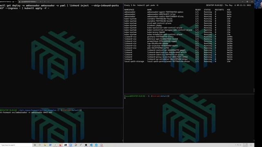Click the black circle app icon in taskbar
The width and height of the screenshot is (262, 147).
click(86, 145)
